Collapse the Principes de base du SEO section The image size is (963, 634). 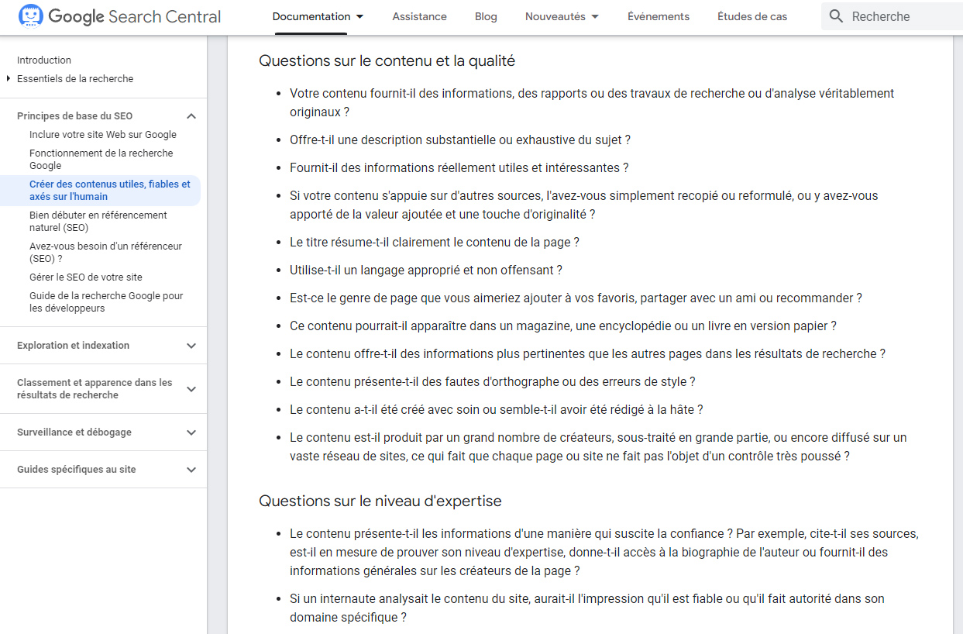pos(191,116)
